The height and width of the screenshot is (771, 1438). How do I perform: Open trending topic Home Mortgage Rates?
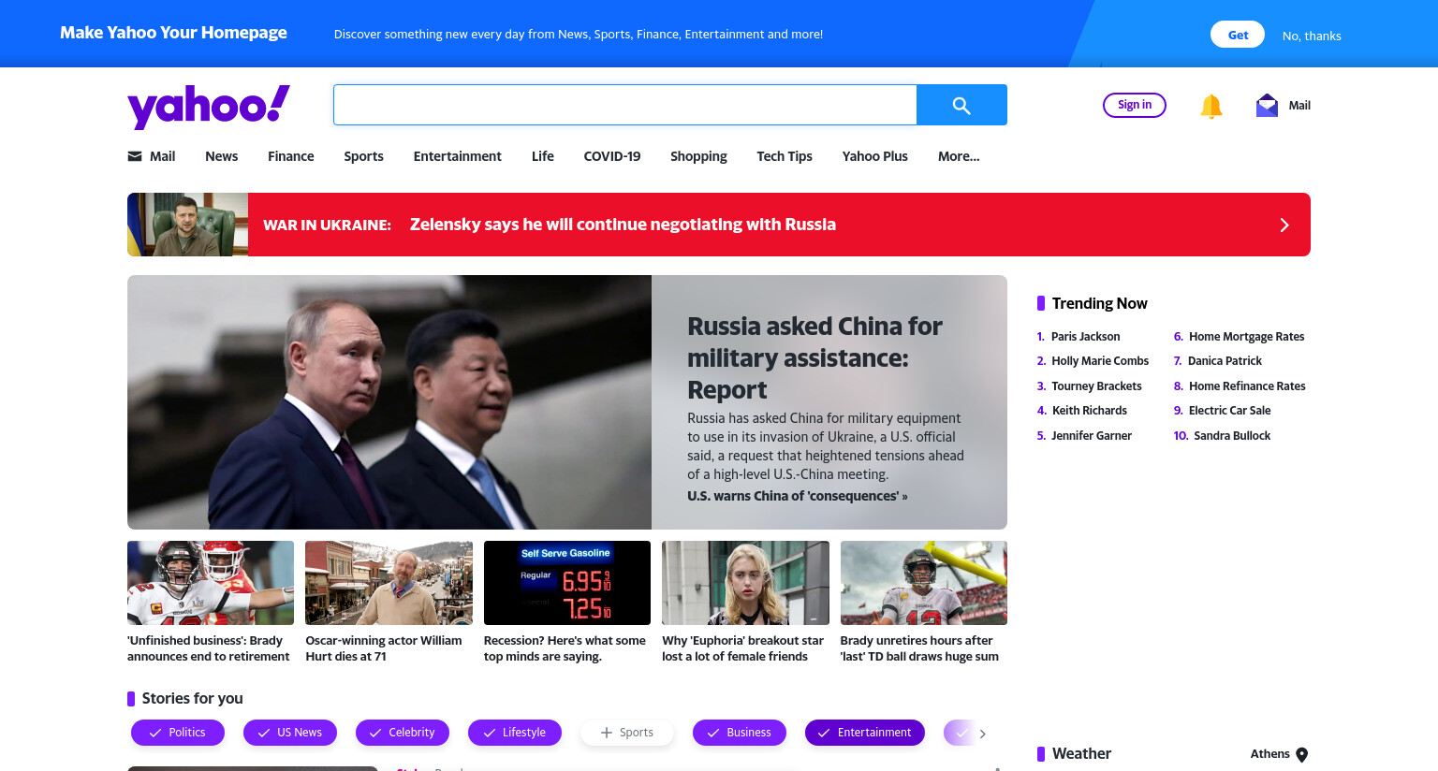[1246, 337]
